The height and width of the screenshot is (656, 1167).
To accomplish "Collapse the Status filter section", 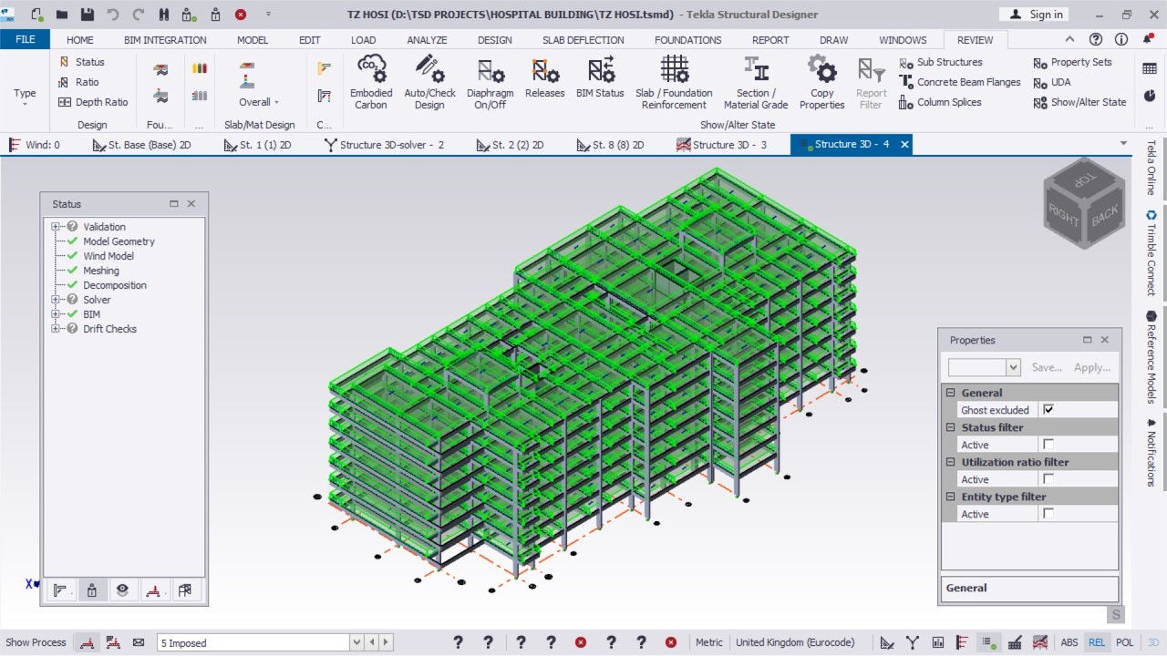I will (950, 427).
